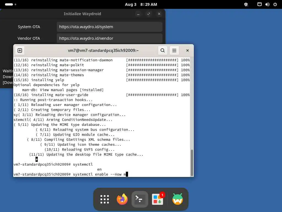This screenshot has height=212, width=282.
Task: Click the volume status icon
Action: [267, 4]
